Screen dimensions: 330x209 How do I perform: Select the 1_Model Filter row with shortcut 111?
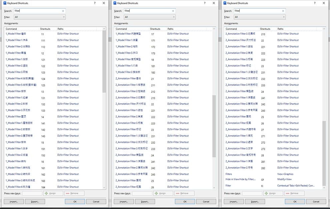[53, 40]
